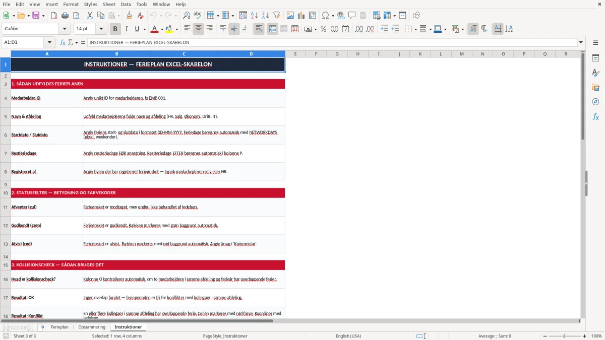Click the Sort Ascending icon

tap(255, 16)
